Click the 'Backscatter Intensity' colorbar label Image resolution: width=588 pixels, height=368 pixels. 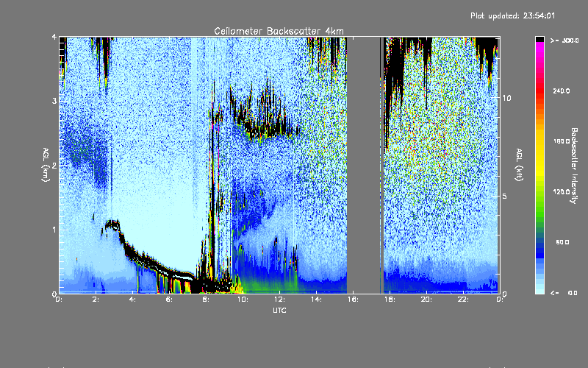[574, 166]
